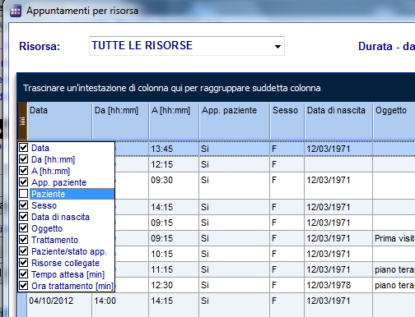Viewport: 415px width, 317px height.
Task: Hide the Trattamento column via checkbox
Action: coord(24,240)
